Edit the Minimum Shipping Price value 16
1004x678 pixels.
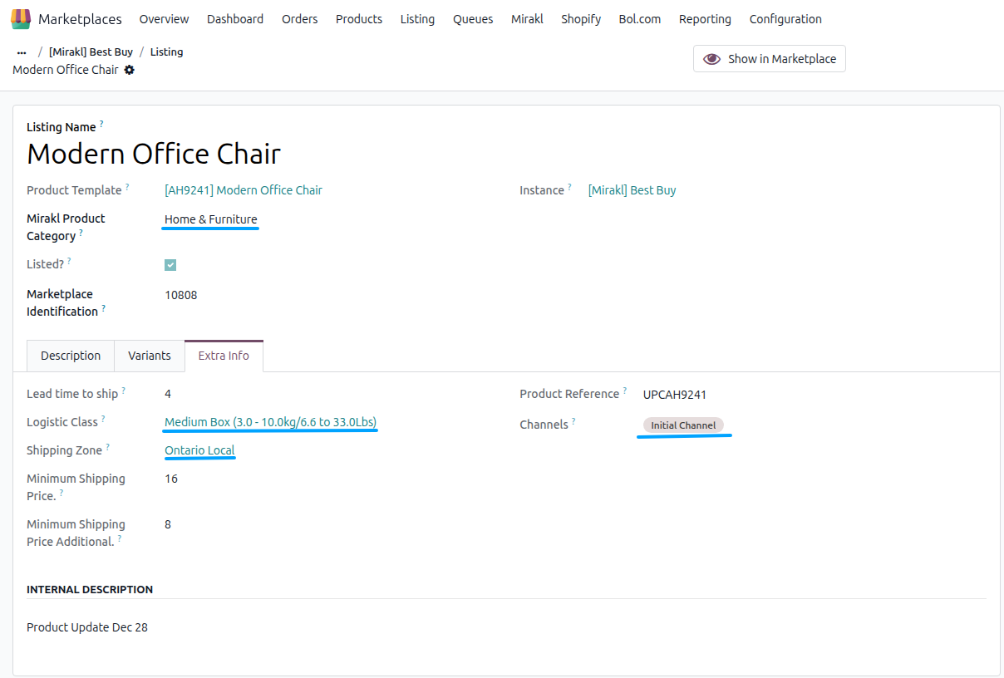click(x=171, y=479)
